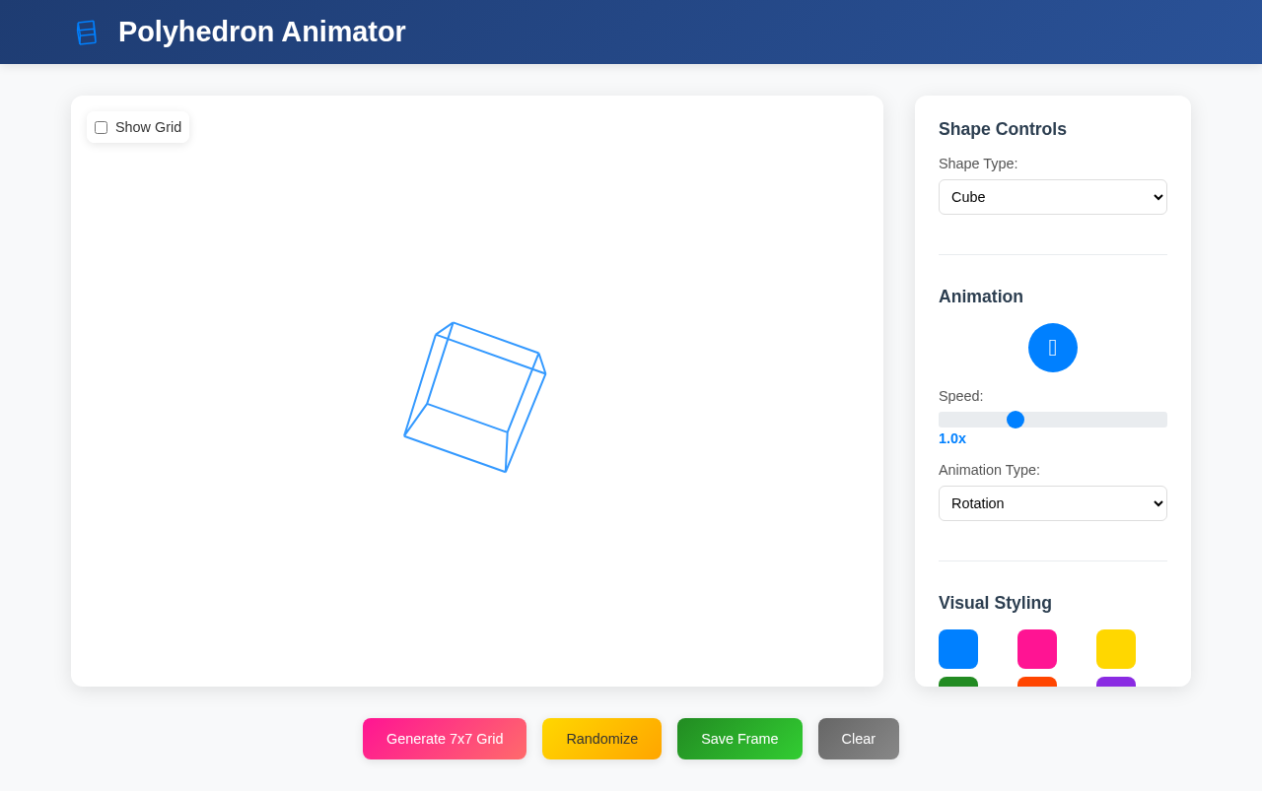
Task: Click the 1.0x speed label
Action: point(951,438)
